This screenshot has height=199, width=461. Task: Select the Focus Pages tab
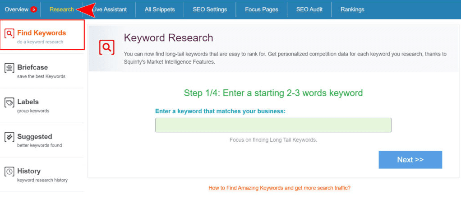click(262, 9)
